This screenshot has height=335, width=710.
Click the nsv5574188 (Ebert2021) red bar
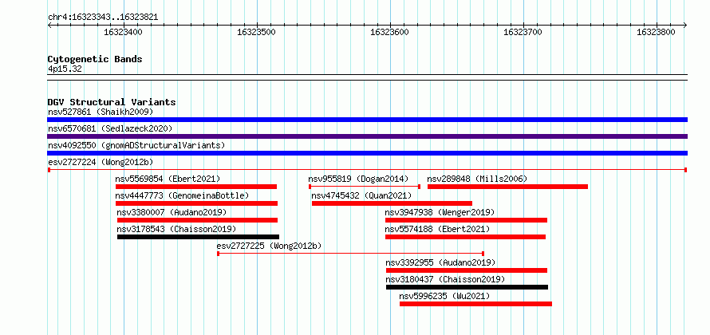pyautogui.click(x=465, y=237)
